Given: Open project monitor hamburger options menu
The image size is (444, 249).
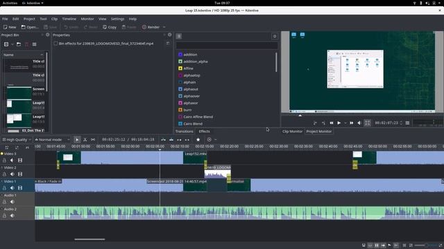Looking at the screenshot, I should pyautogui.click(x=407, y=123).
